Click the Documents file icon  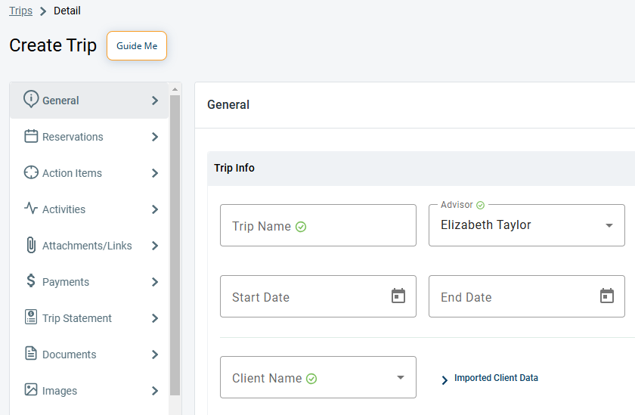[31, 354]
